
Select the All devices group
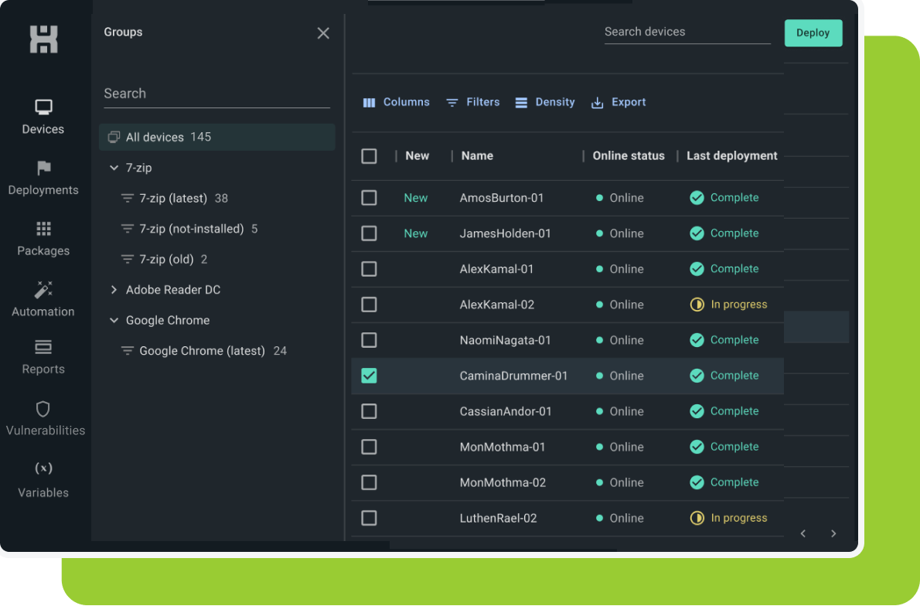155,136
